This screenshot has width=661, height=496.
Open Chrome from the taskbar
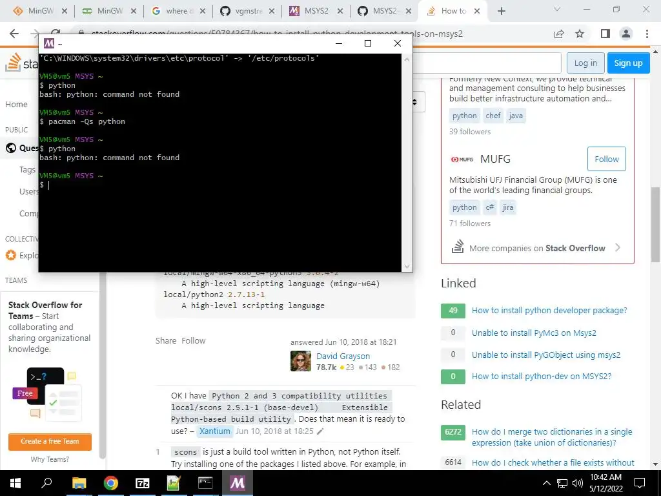(110, 483)
